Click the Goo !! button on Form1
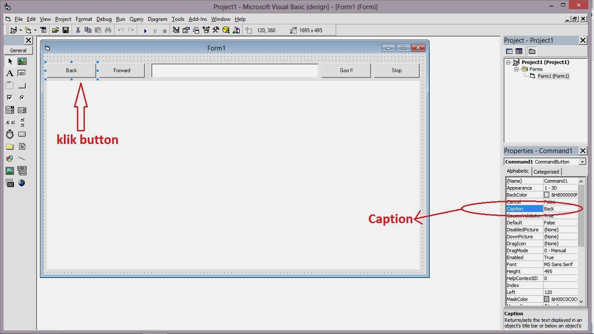 (346, 70)
